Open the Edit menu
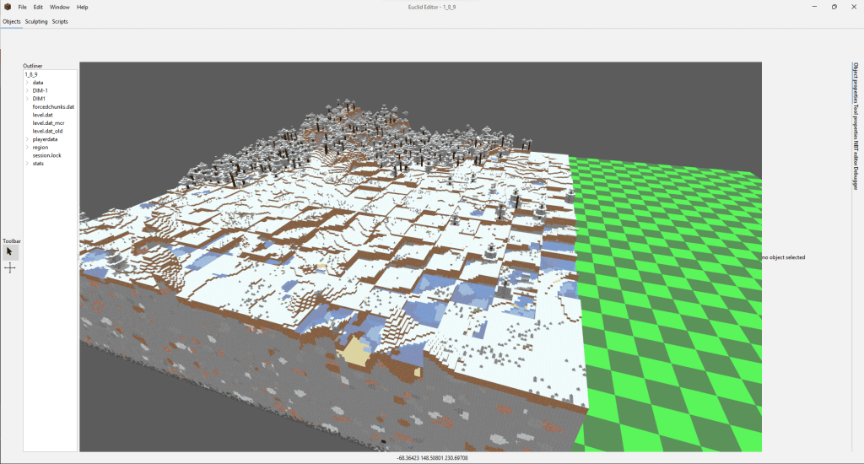Screen dimensions: 864x464 click(38, 7)
